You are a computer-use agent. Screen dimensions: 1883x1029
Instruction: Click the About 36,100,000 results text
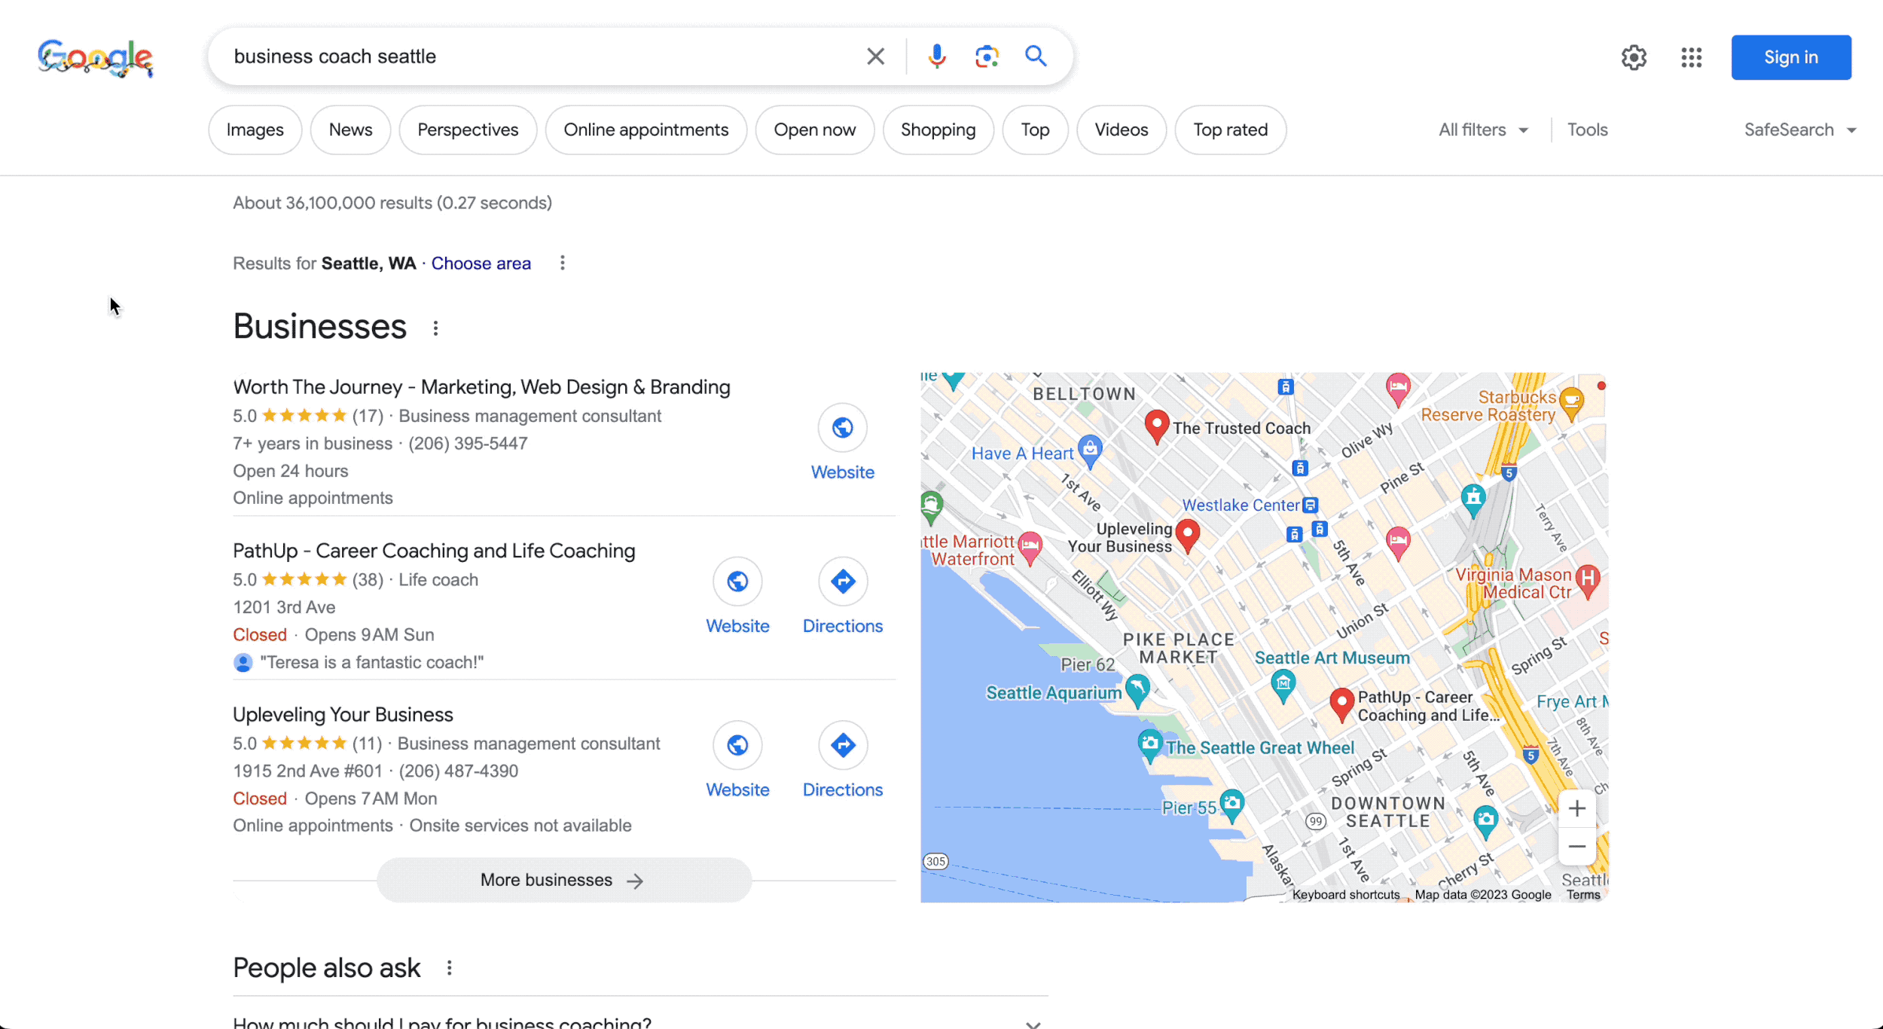click(x=392, y=203)
